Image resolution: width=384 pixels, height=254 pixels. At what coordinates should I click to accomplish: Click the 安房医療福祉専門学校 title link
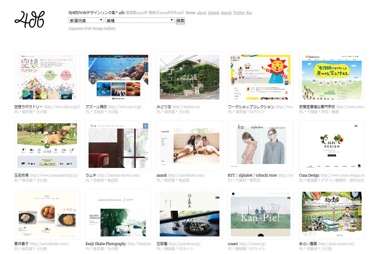click(x=317, y=107)
